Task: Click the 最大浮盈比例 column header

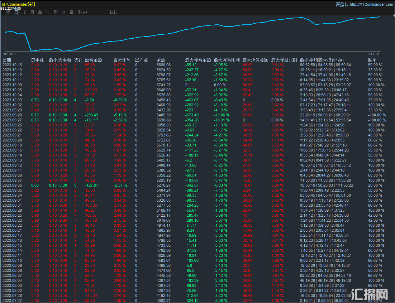Action: [x=284, y=60]
